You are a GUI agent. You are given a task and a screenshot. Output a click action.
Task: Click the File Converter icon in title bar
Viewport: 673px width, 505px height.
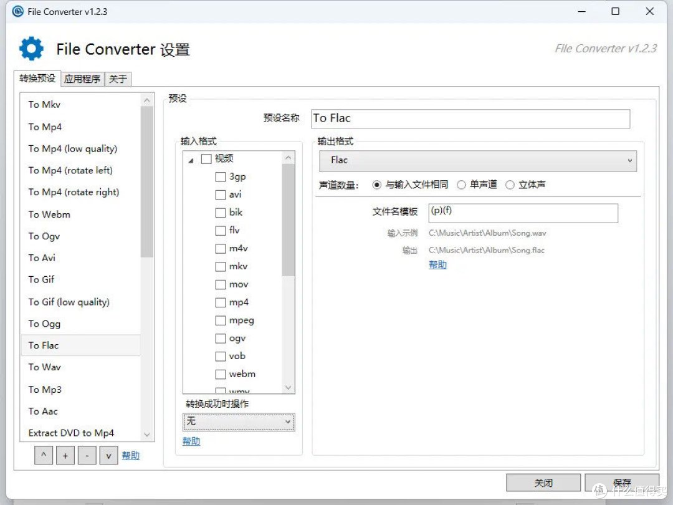pos(17,11)
